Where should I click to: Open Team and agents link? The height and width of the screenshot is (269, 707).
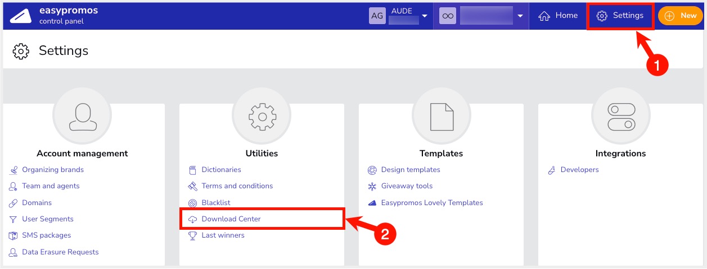[51, 186]
